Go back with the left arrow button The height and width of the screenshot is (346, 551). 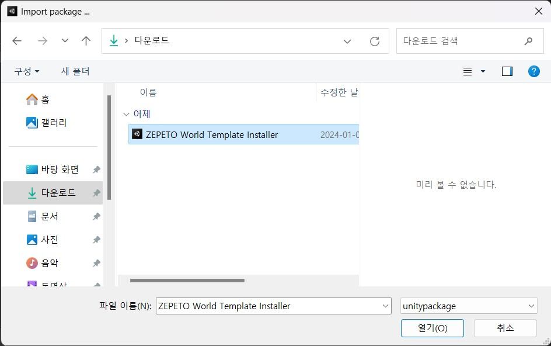pyautogui.click(x=17, y=41)
